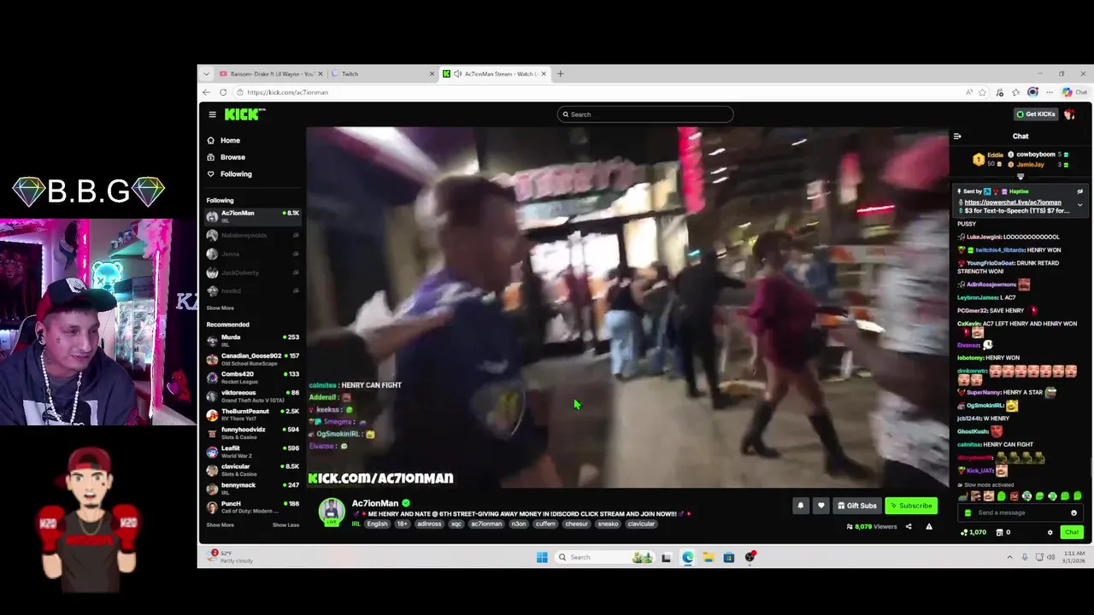Click the KICK logo
This screenshot has height=615, width=1094.
pos(244,114)
